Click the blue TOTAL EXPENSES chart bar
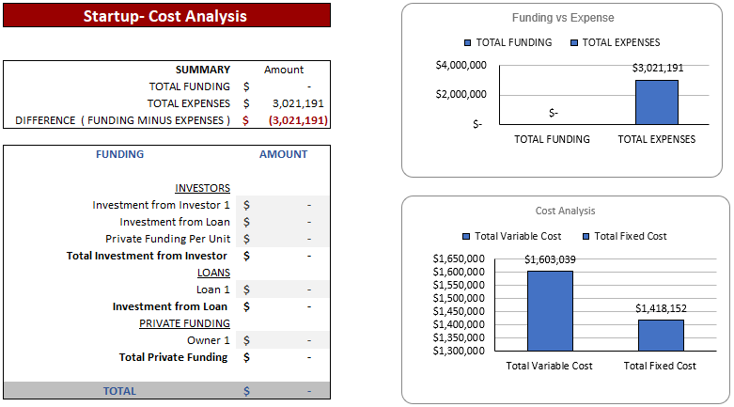The height and width of the screenshot is (407, 734). pyautogui.click(x=656, y=102)
